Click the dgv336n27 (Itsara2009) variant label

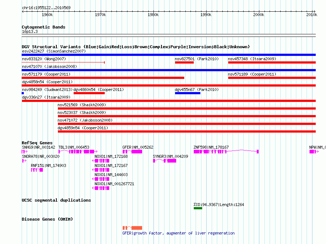[x=46, y=97]
